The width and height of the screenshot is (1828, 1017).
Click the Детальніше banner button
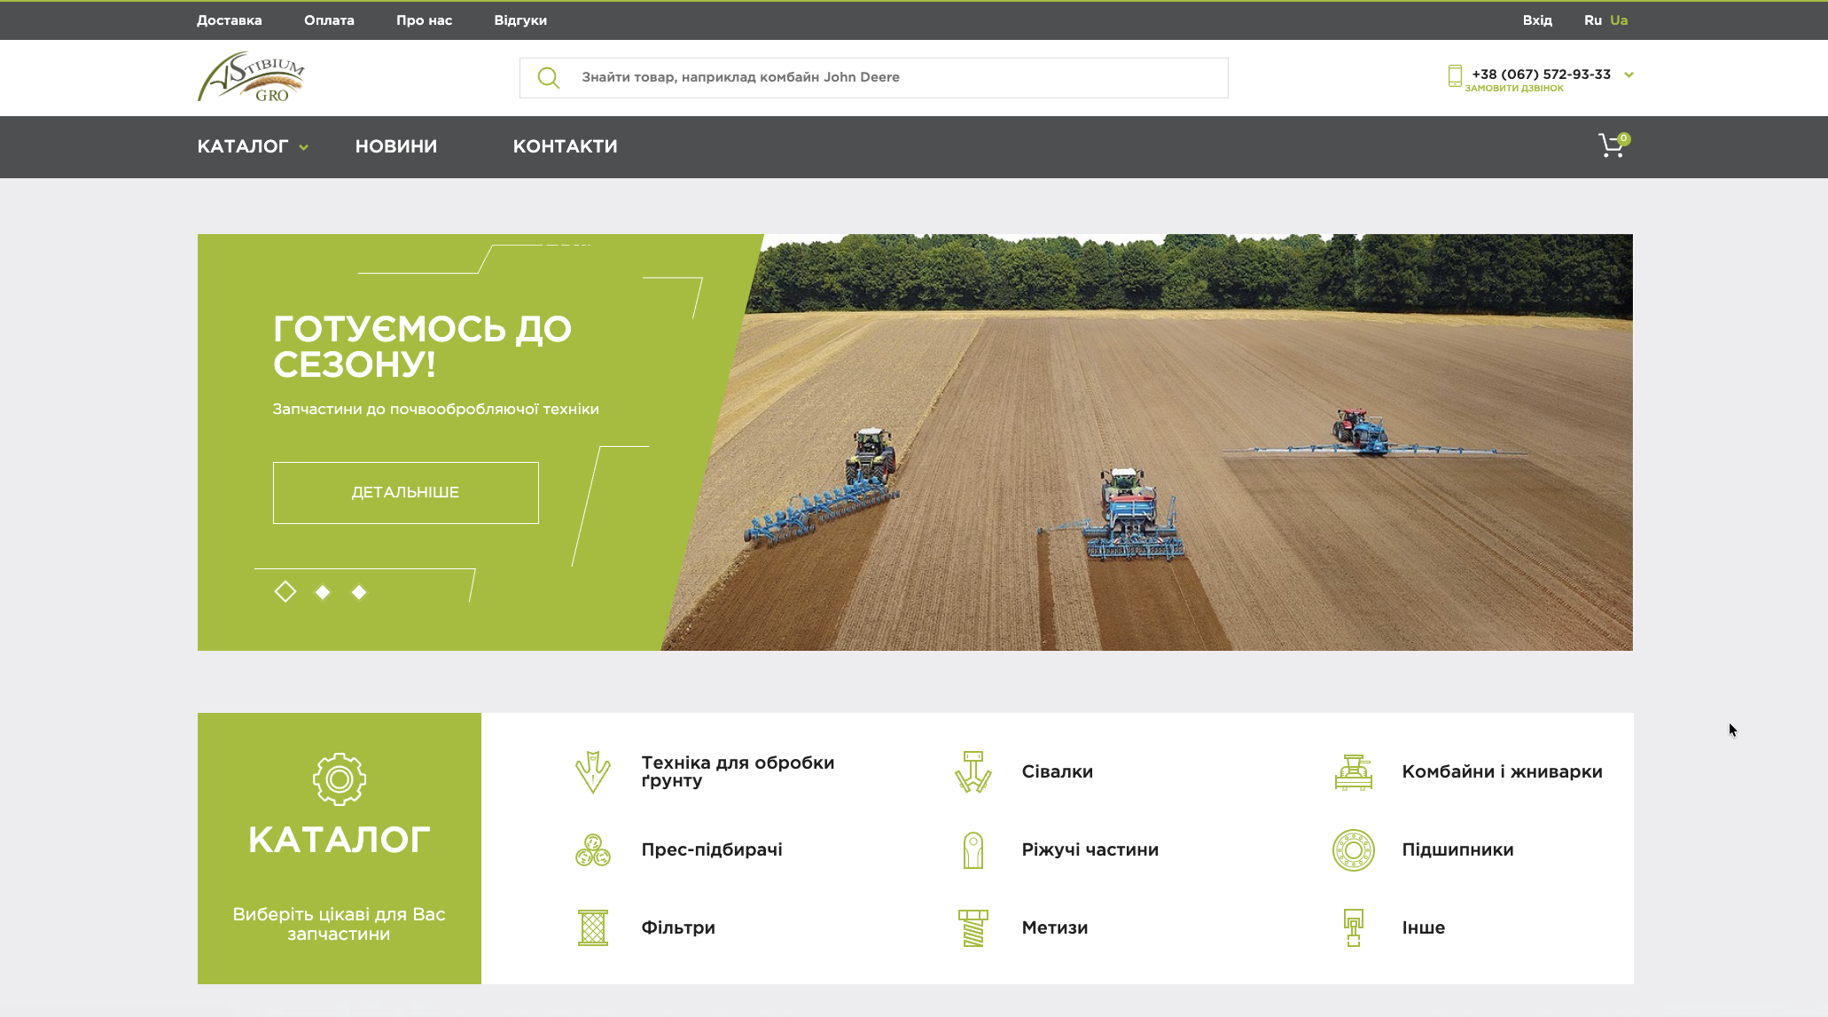(405, 493)
